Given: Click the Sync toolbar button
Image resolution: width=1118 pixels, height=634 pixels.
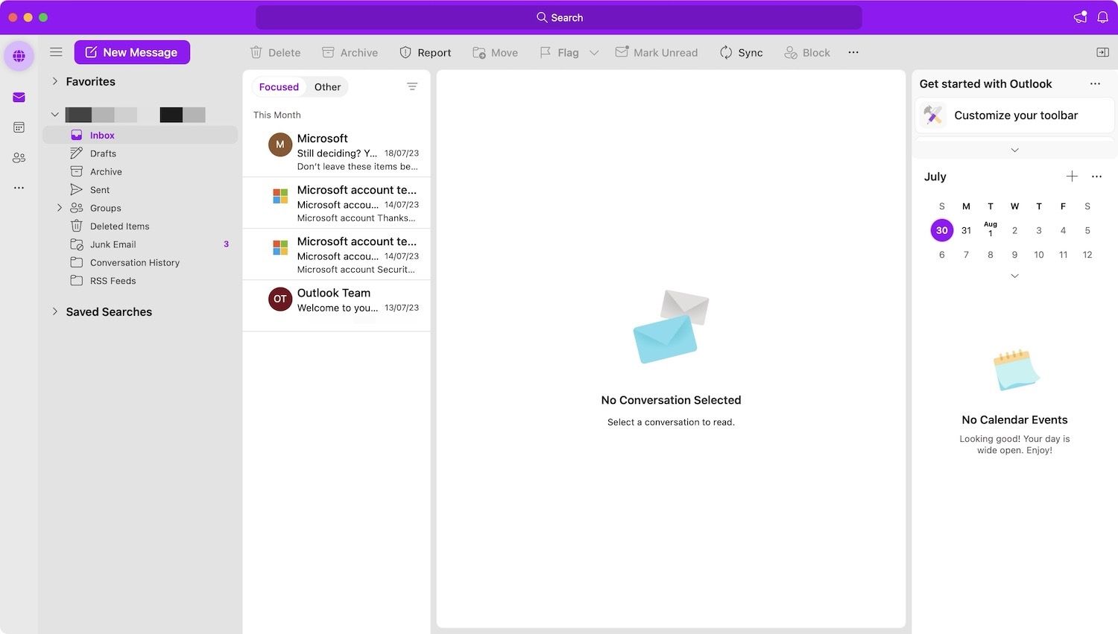Looking at the screenshot, I should [741, 53].
